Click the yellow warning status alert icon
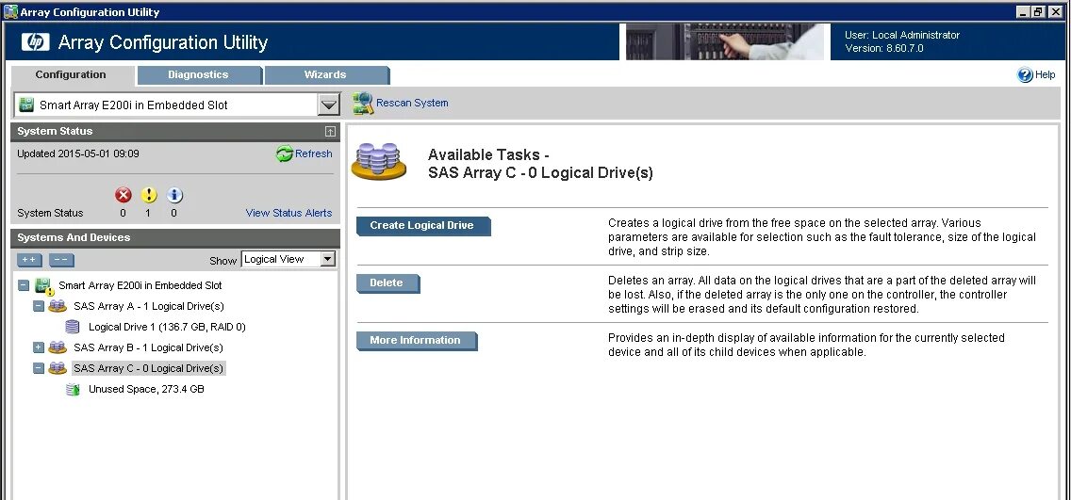 pos(149,196)
